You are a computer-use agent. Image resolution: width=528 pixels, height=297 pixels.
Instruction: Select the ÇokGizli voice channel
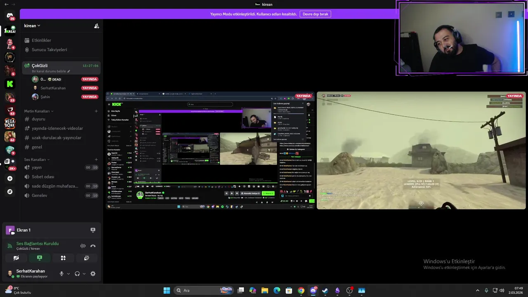point(61,68)
